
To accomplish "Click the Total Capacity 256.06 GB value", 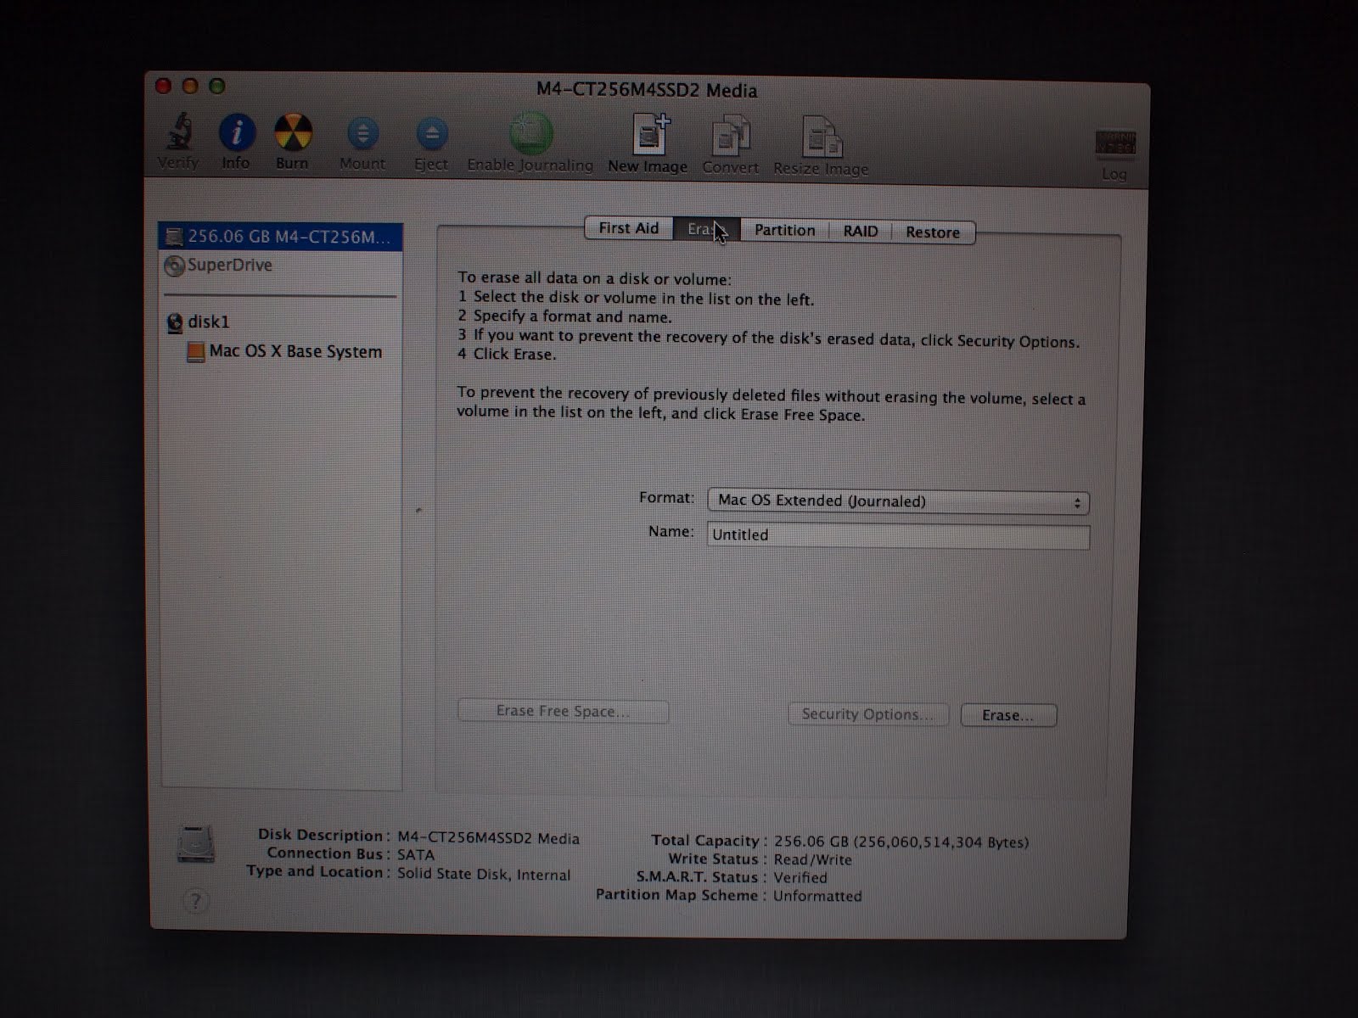I will coord(901,842).
